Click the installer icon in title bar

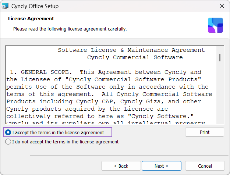coord(5,6)
